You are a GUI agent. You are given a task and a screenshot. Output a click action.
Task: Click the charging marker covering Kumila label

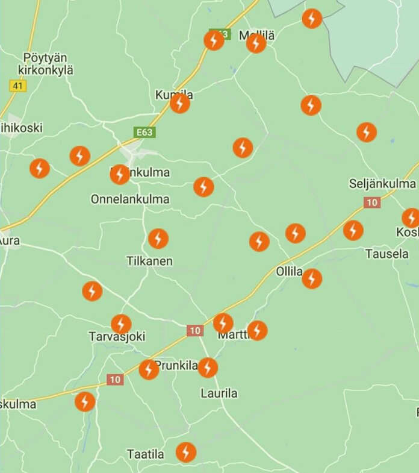click(180, 104)
